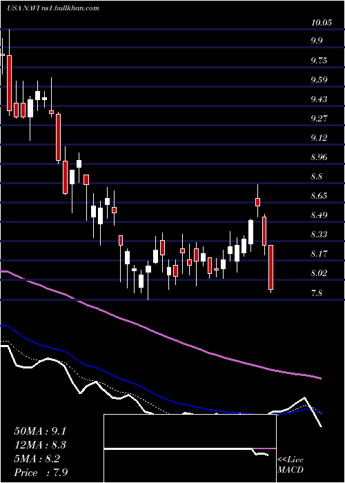The height and width of the screenshot is (483, 345).
Task: Click the 7.8 price axis label
Action: tap(317, 293)
